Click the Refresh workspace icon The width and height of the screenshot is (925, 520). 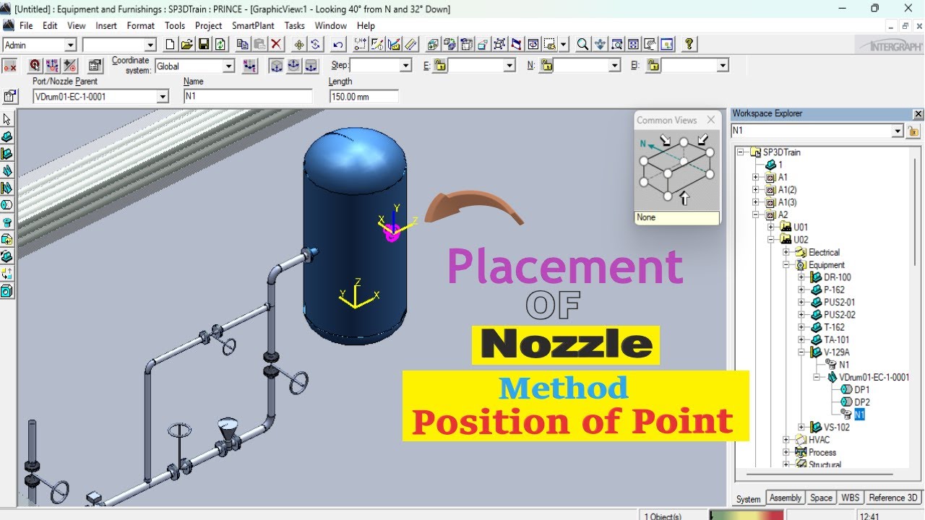point(220,45)
